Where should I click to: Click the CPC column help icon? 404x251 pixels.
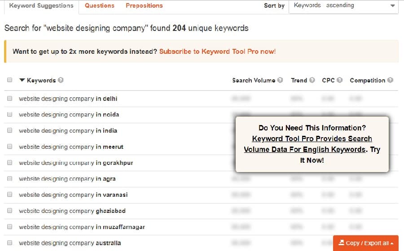pos(339,81)
